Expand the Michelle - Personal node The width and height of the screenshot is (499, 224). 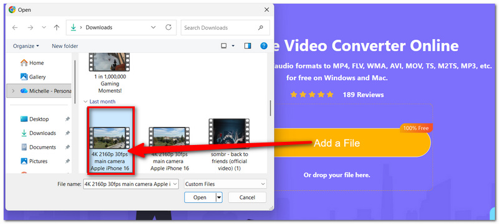[13, 91]
